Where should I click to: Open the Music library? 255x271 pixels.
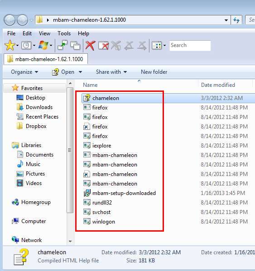(33, 164)
